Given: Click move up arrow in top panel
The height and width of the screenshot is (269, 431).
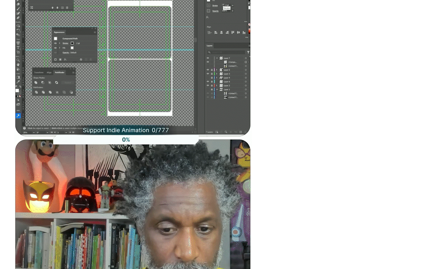Looking at the screenshot, I should [x=53, y=8].
